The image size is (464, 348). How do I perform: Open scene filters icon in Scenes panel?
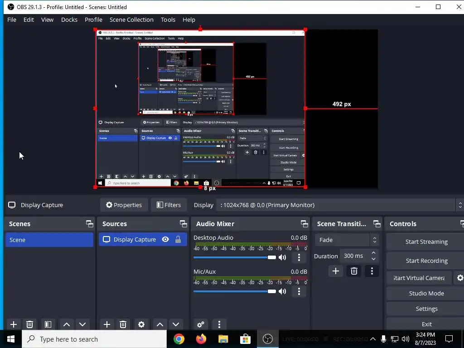pos(48,324)
